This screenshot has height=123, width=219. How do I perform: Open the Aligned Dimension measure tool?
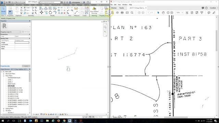(76, 8)
